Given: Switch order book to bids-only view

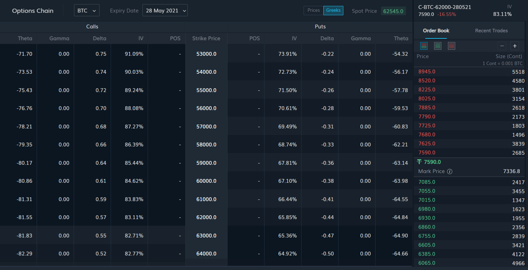Looking at the screenshot, I should (x=438, y=45).
